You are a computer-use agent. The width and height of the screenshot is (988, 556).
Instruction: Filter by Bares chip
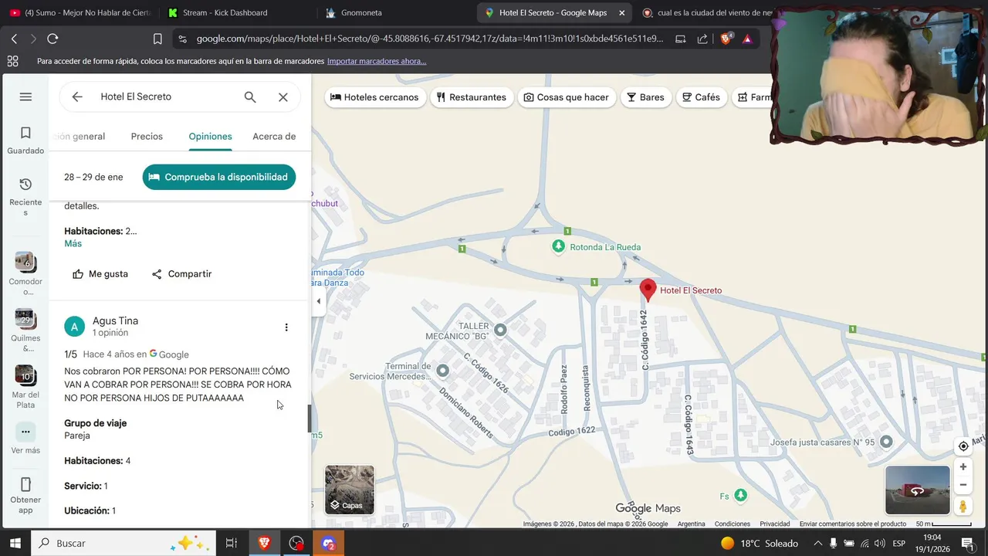[645, 97]
